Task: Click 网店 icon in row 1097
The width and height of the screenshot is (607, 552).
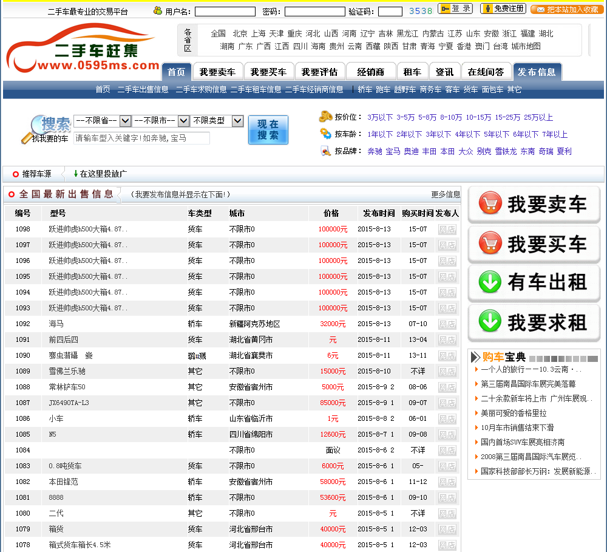Action: (447, 245)
